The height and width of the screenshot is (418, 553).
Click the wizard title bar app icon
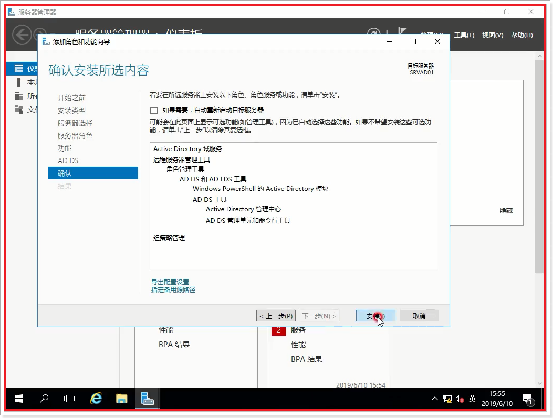46,41
